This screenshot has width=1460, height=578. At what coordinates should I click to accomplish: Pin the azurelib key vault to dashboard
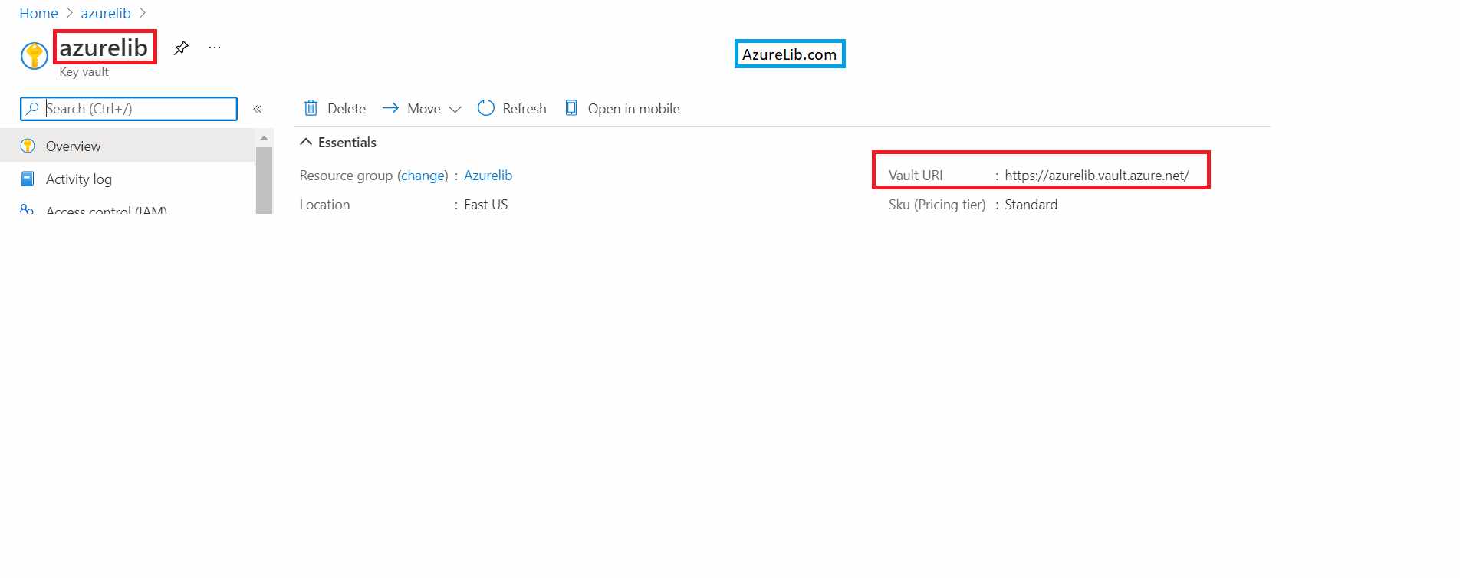(181, 48)
